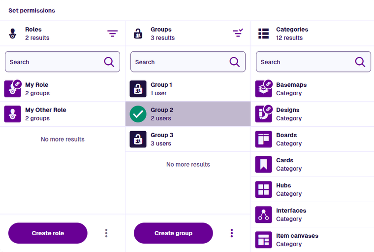This screenshot has width=374, height=252.
Task: Select "My Other Role" row text
Action: tap(46, 110)
